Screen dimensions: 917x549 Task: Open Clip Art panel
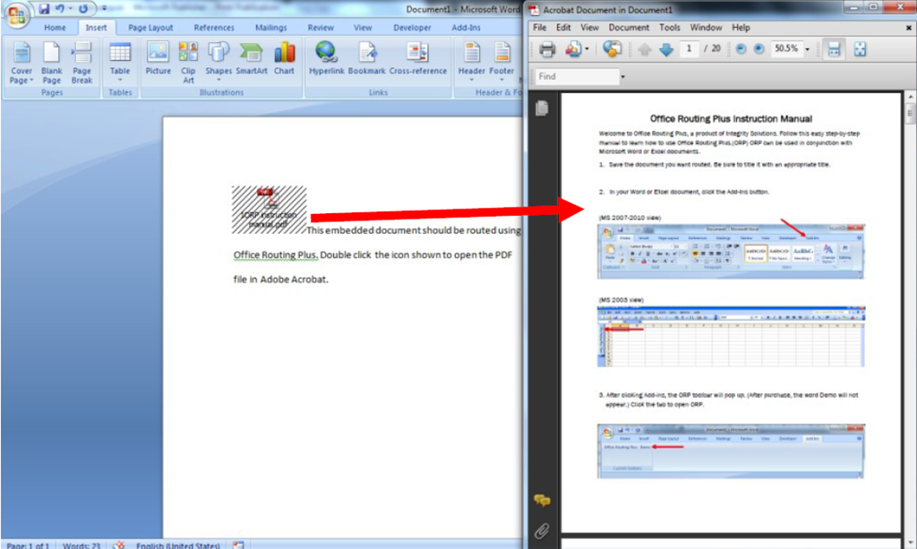(188, 63)
